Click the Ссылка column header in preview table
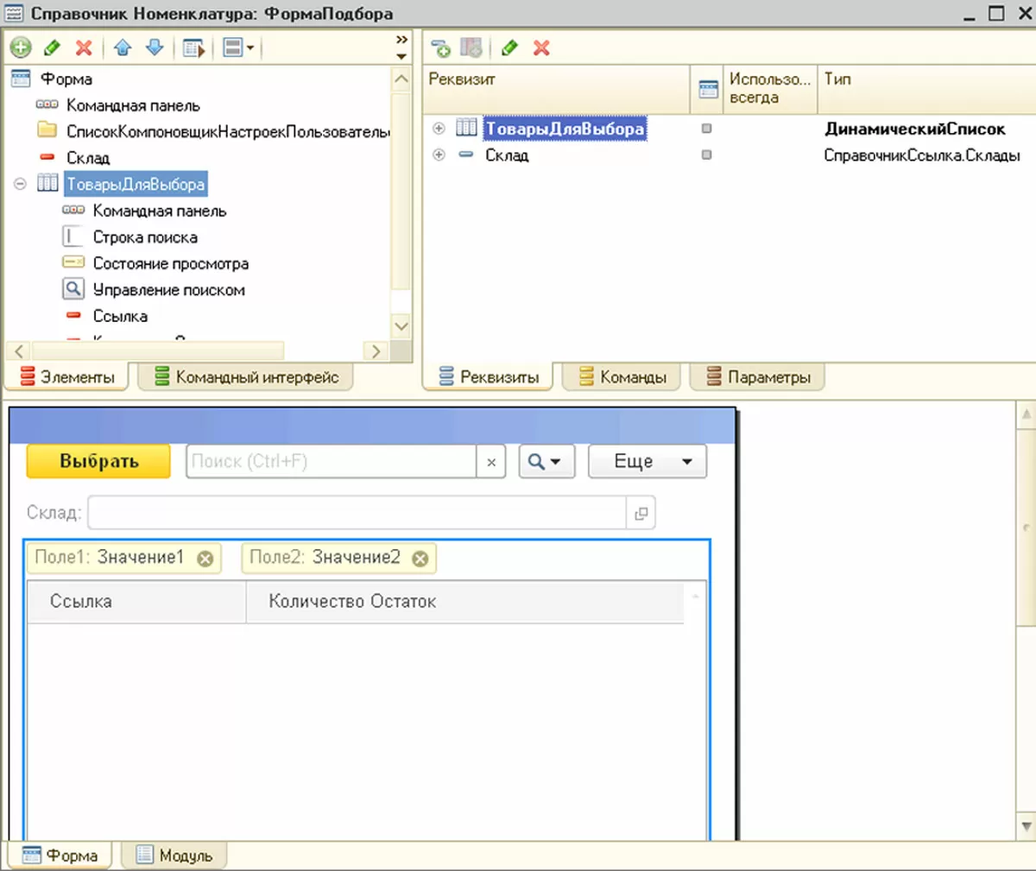 137,602
